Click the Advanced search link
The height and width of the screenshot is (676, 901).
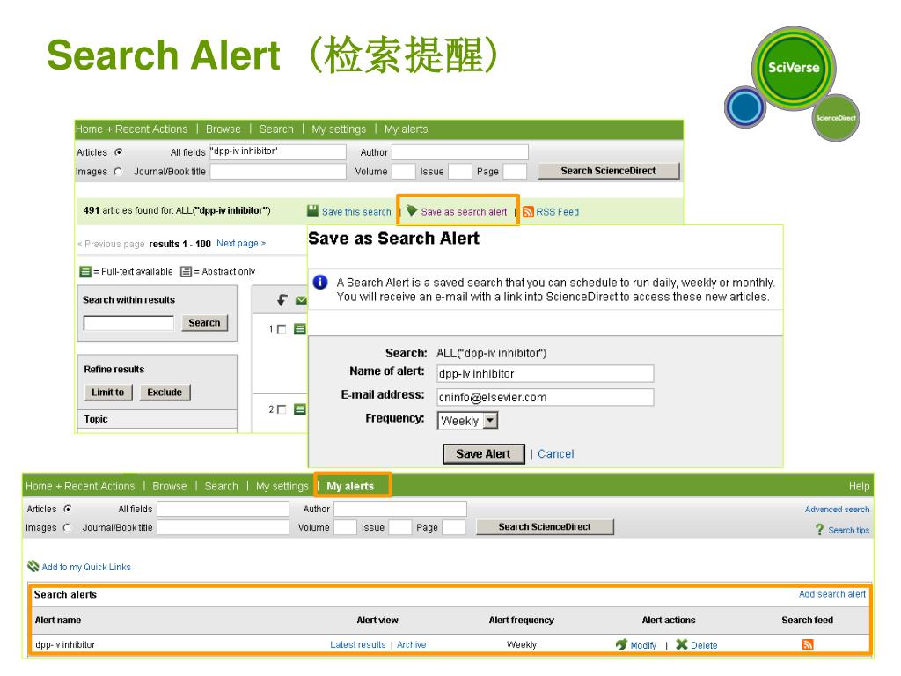[837, 509]
